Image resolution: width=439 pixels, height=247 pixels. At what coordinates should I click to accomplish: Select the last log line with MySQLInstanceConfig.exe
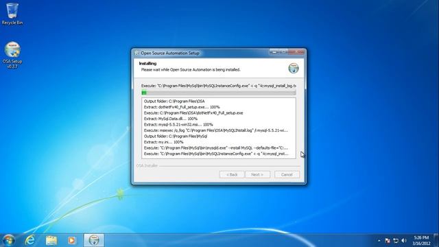(x=216, y=154)
